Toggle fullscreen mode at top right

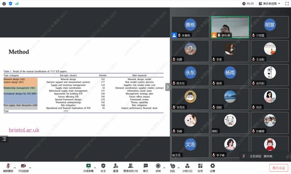(x=287, y=4)
